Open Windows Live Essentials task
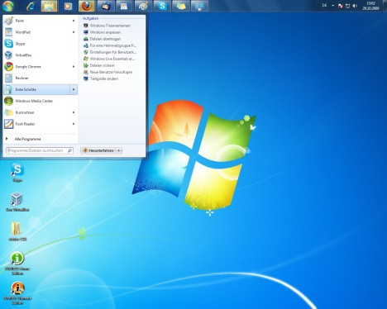The image size is (387, 309). point(109,59)
